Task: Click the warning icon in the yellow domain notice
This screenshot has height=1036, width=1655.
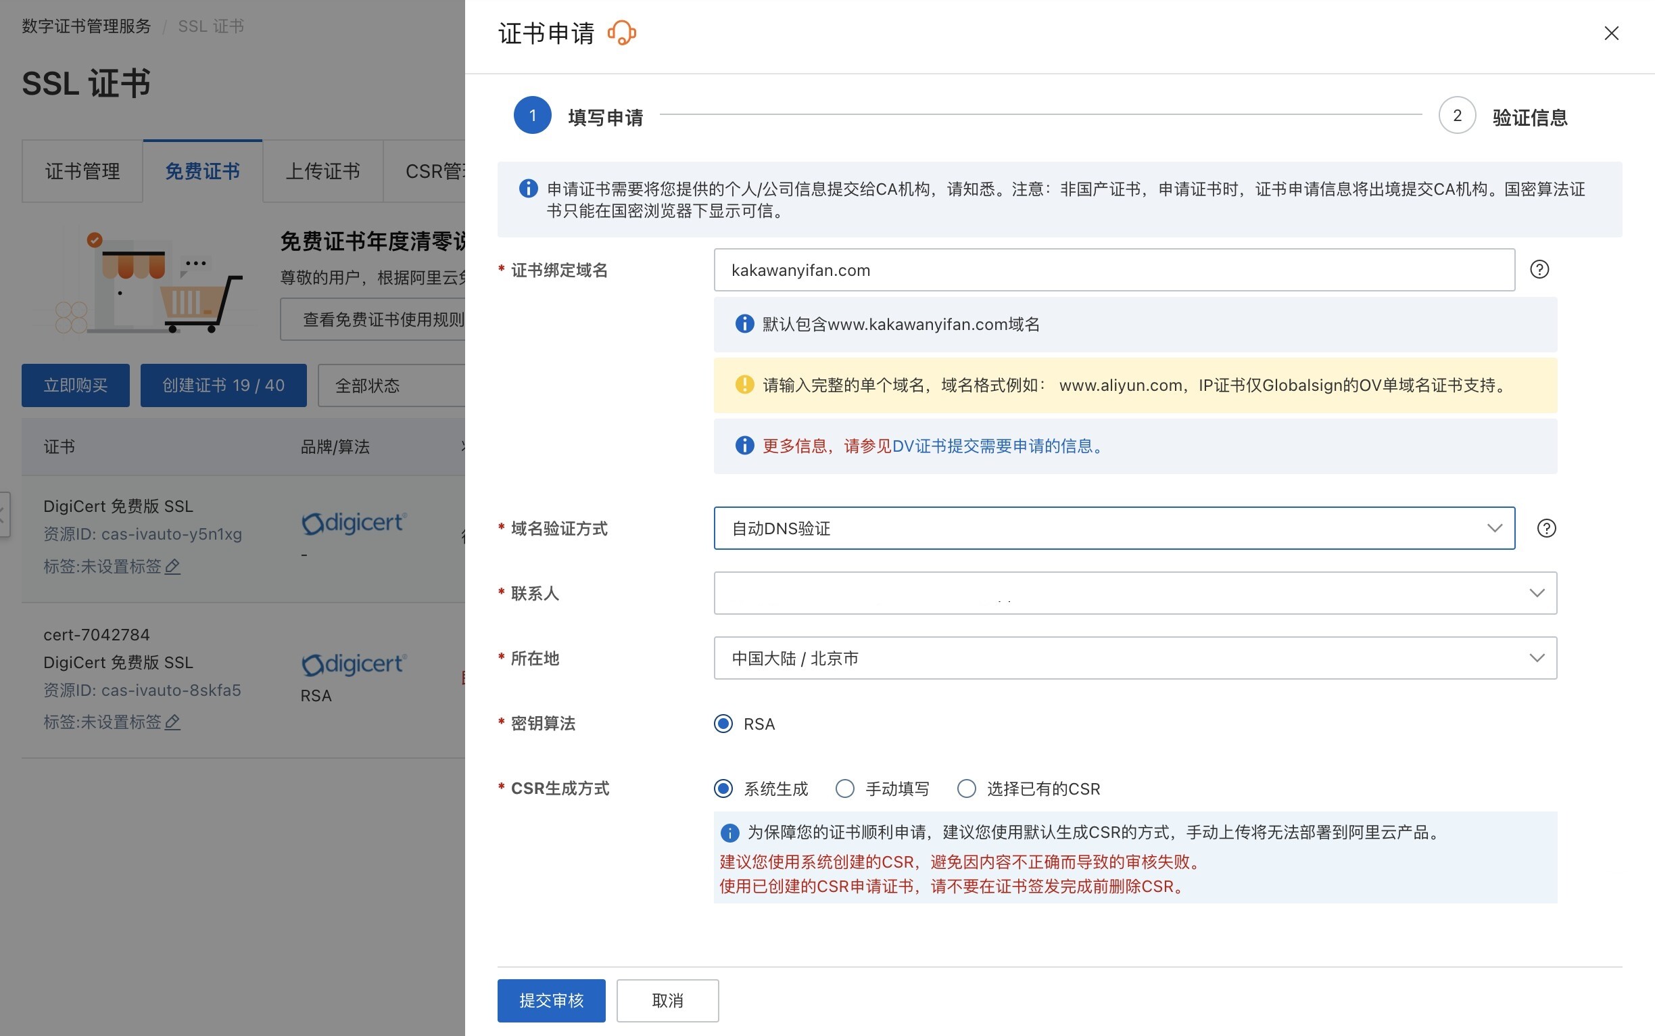Action: (x=744, y=384)
